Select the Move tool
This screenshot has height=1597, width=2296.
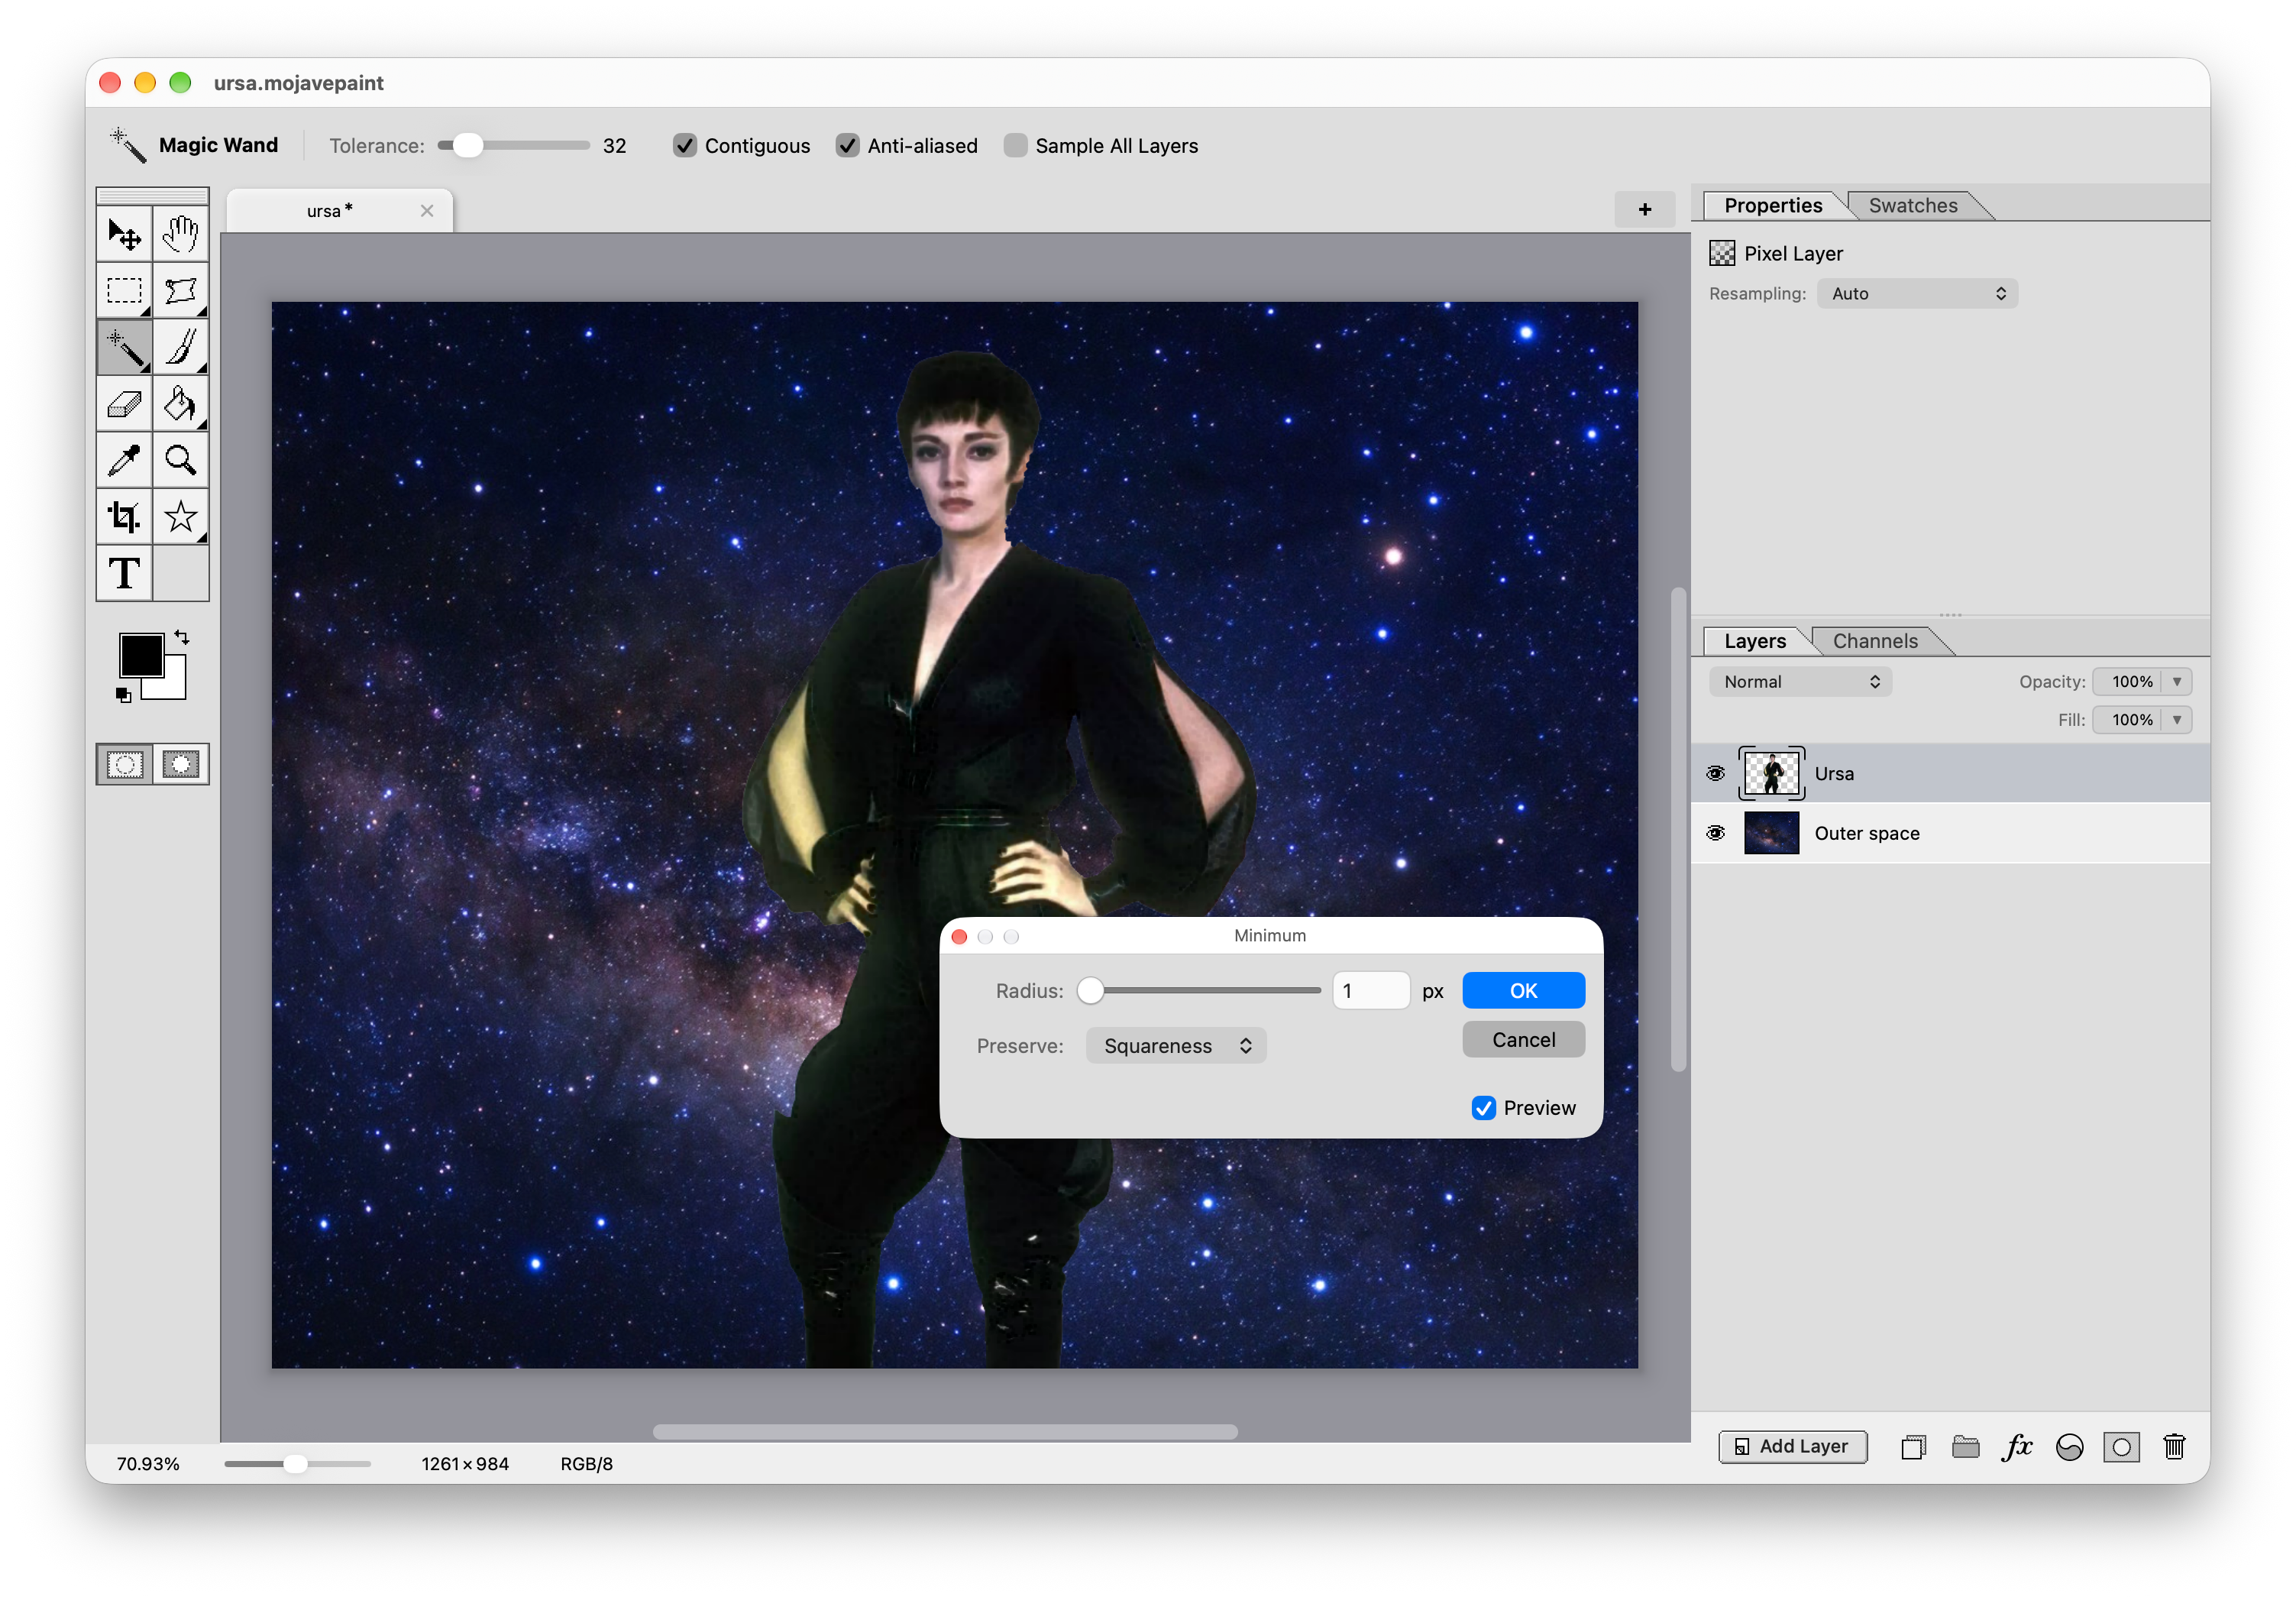point(124,235)
